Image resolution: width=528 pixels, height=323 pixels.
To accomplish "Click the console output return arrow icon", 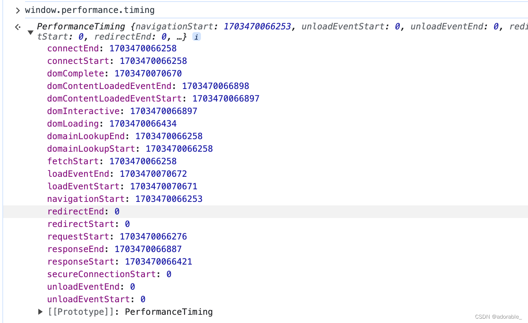I will (18, 27).
